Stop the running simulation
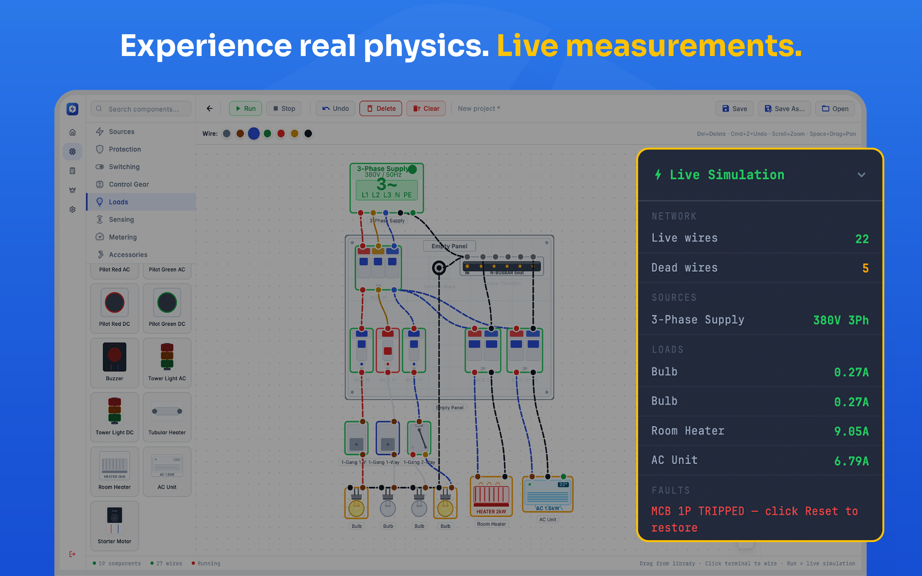The width and height of the screenshot is (922, 576). click(284, 108)
